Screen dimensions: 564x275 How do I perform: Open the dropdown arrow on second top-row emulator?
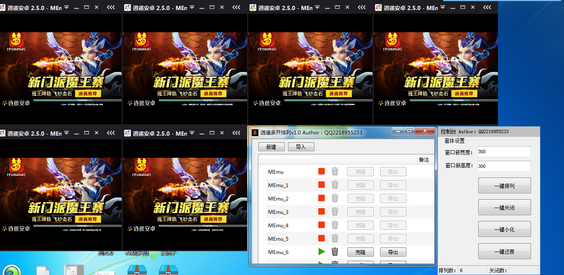point(192,8)
